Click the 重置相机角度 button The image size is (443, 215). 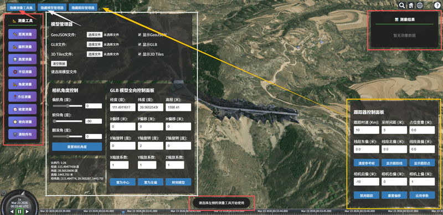pos(77,147)
